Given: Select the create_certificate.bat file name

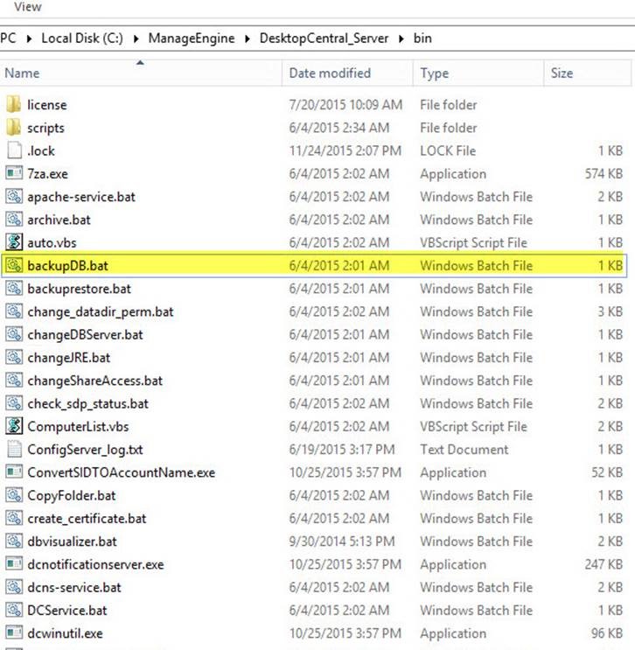Looking at the screenshot, I should tap(87, 519).
